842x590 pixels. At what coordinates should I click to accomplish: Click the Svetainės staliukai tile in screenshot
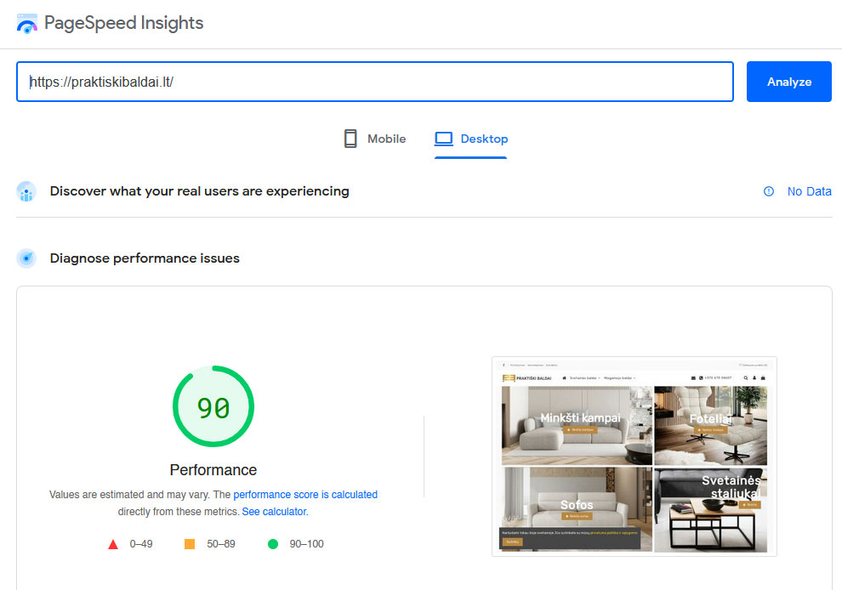pyautogui.click(x=710, y=509)
